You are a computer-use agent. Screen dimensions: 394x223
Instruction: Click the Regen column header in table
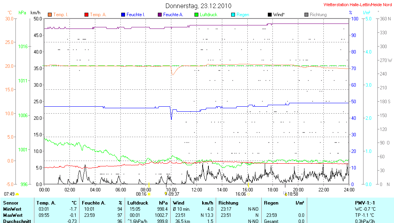tap(271, 203)
